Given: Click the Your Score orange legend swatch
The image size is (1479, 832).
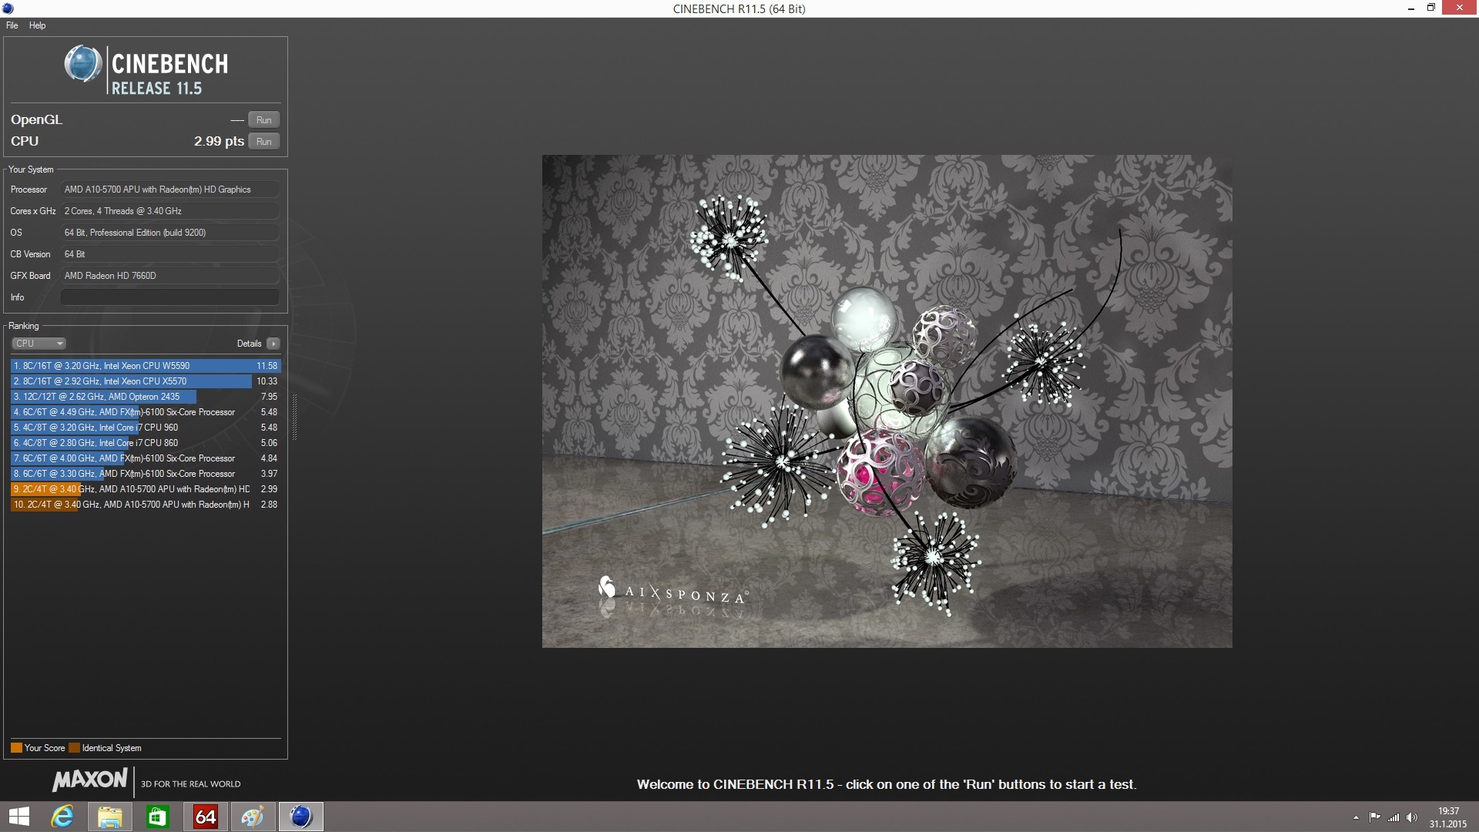Looking at the screenshot, I should click(16, 748).
